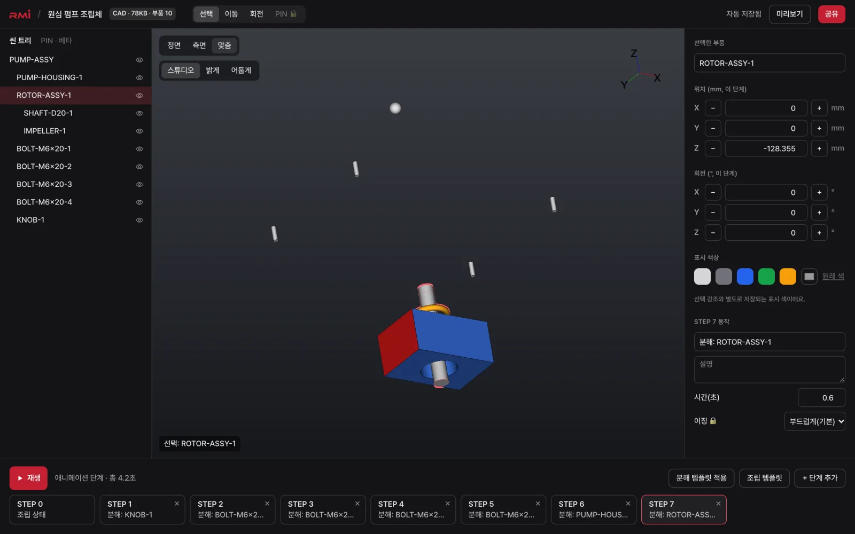Select the 이동 move mode
Image resolution: width=855 pixels, height=534 pixels.
[x=231, y=14]
